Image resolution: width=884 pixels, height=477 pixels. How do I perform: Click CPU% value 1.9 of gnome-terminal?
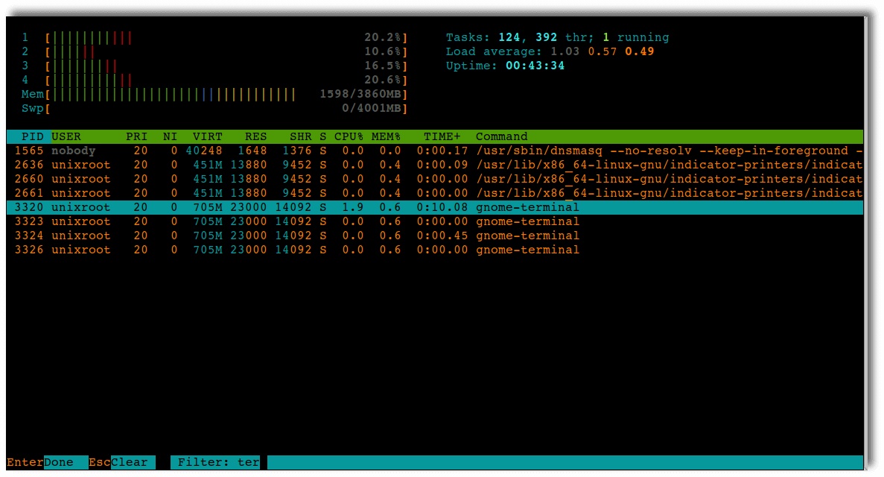[353, 207]
